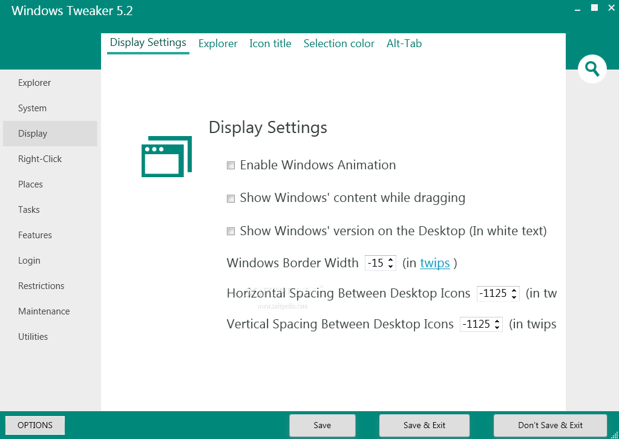
Task: Increase Windows Border Width value
Action: coord(391,259)
